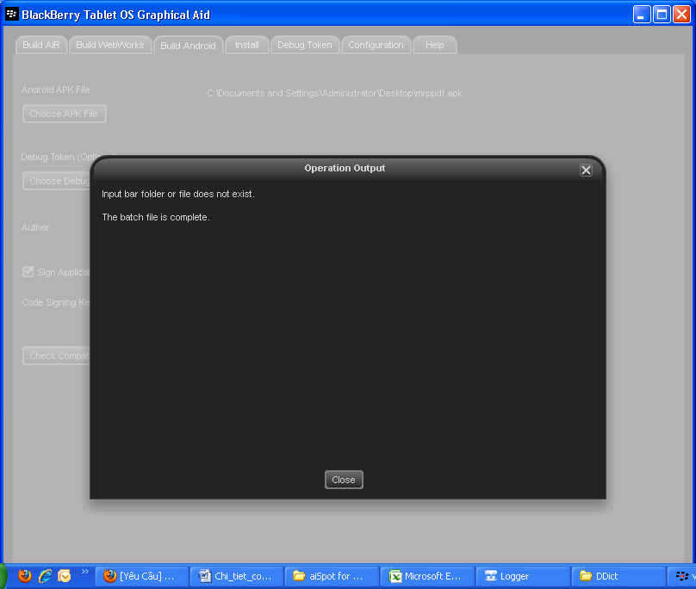Launch Firefox from the quick launch bar
The height and width of the screenshot is (589, 696).
pyautogui.click(x=25, y=576)
